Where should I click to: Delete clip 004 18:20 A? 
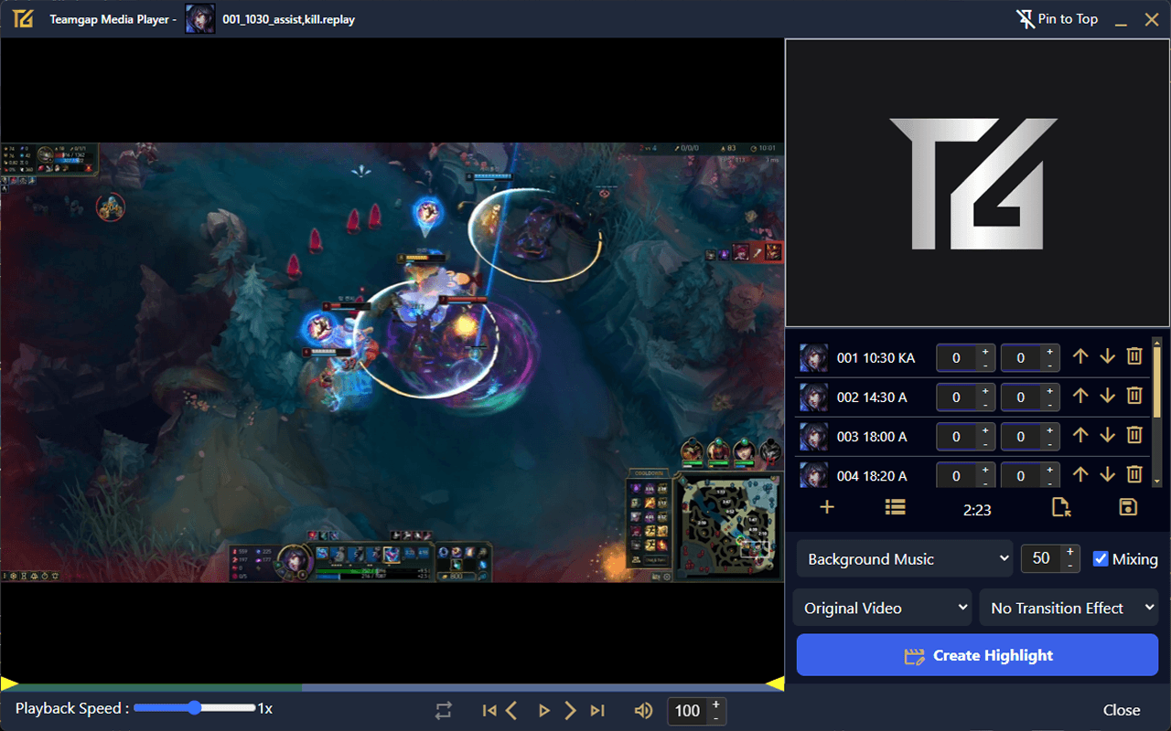pos(1134,474)
